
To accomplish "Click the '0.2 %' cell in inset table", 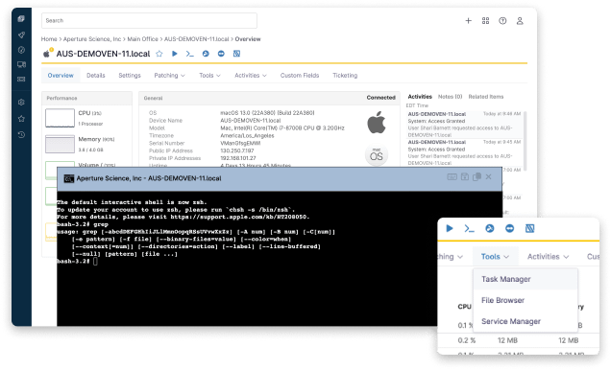I will (x=467, y=340).
